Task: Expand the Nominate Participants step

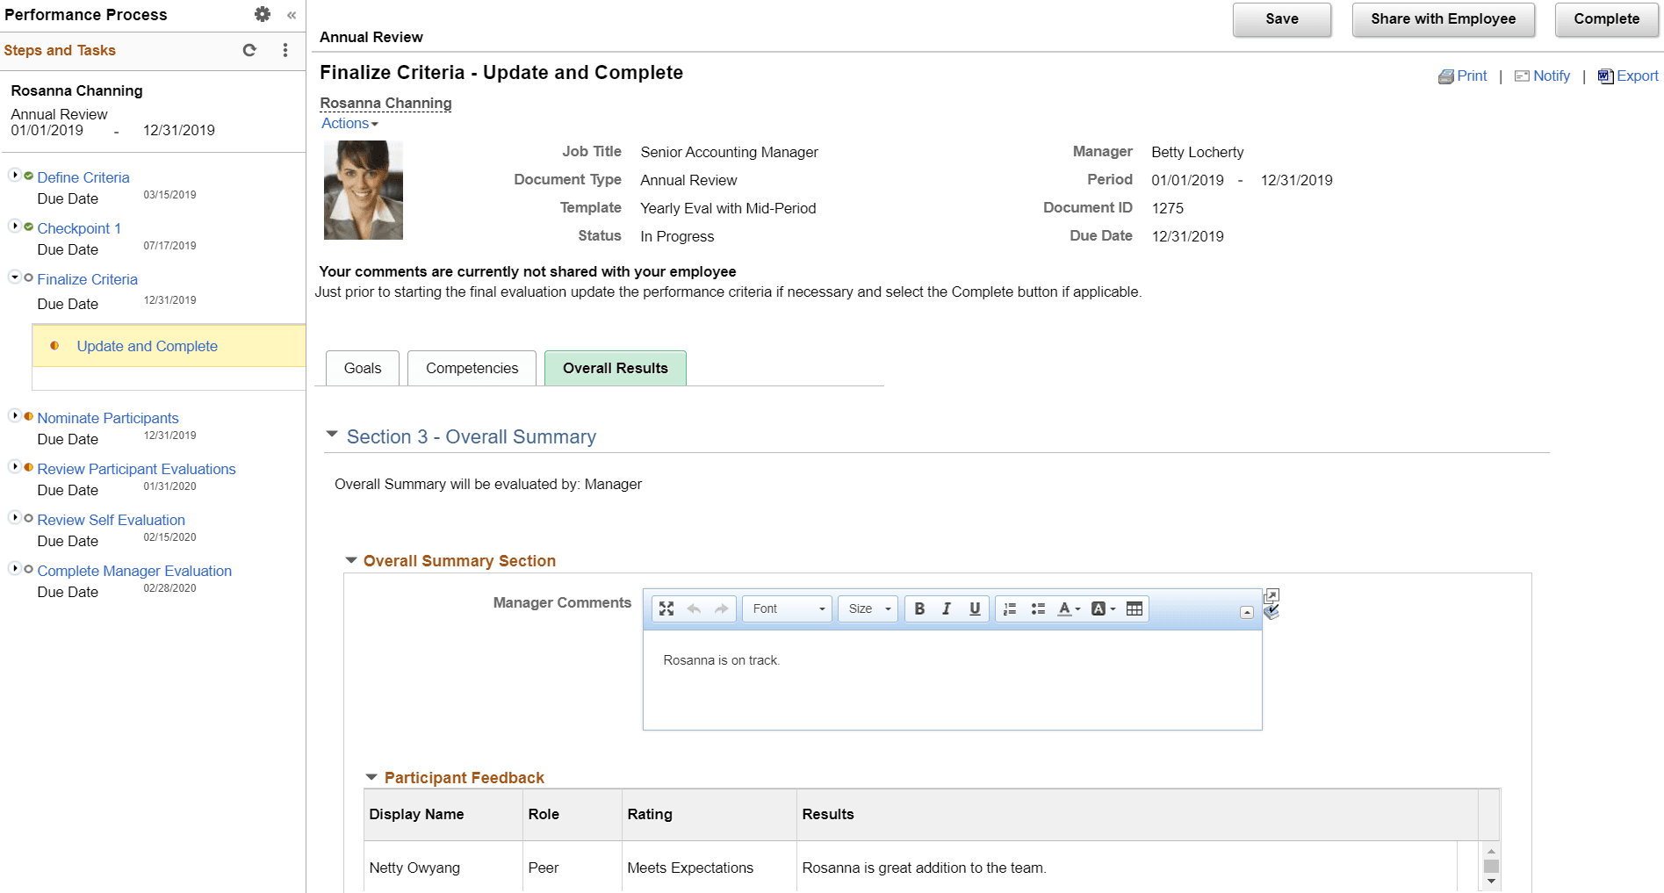Action: tap(15, 416)
